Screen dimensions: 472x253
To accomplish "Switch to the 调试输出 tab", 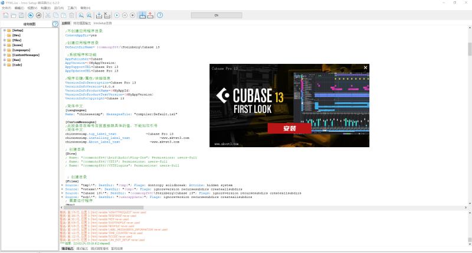I will [82, 249].
